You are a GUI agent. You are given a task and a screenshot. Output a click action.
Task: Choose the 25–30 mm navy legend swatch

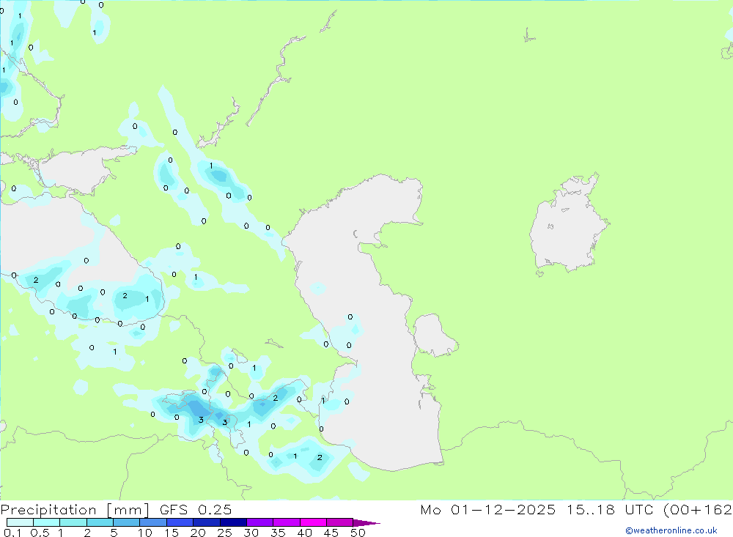(233, 522)
